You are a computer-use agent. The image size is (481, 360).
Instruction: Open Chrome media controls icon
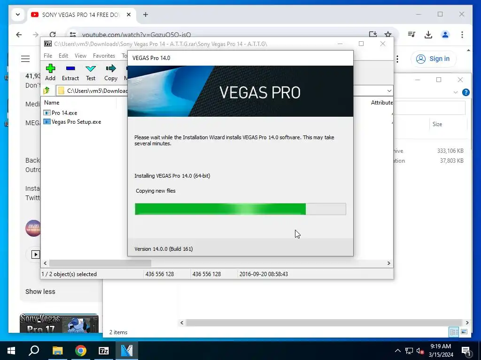tap(411, 35)
